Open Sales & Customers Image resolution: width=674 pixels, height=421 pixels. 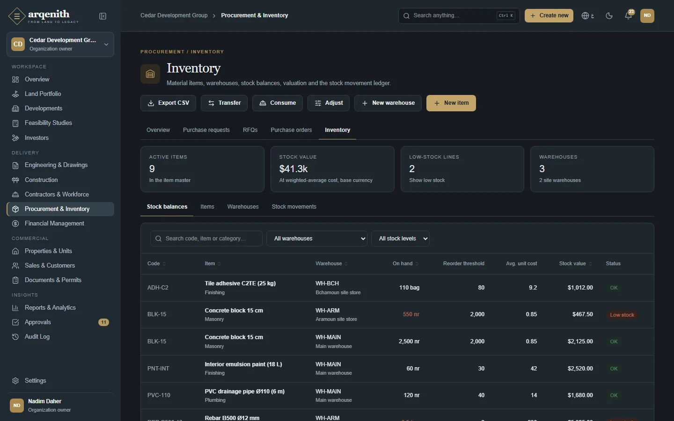click(x=60, y=266)
